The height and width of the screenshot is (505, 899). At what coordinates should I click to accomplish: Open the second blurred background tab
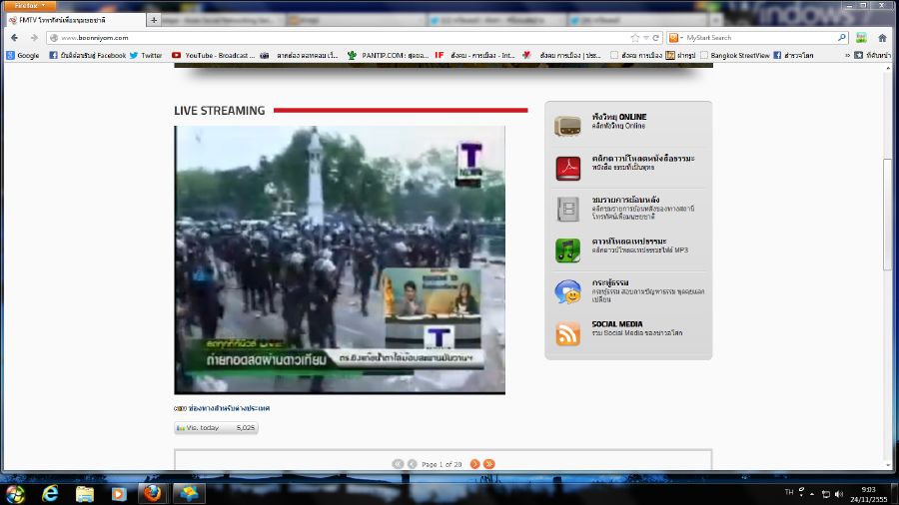click(x=224, y=20)
